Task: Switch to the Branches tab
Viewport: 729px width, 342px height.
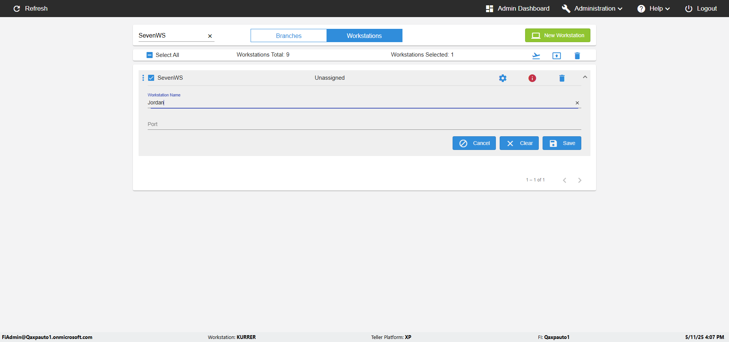Action: [x=289, y=36]
